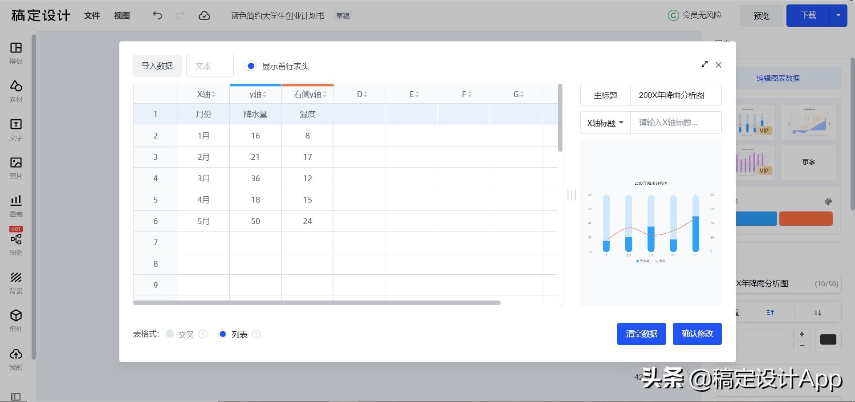Pick the orange chart color swatch
This screenshot has width=855, height=402.
coord(806,219)
